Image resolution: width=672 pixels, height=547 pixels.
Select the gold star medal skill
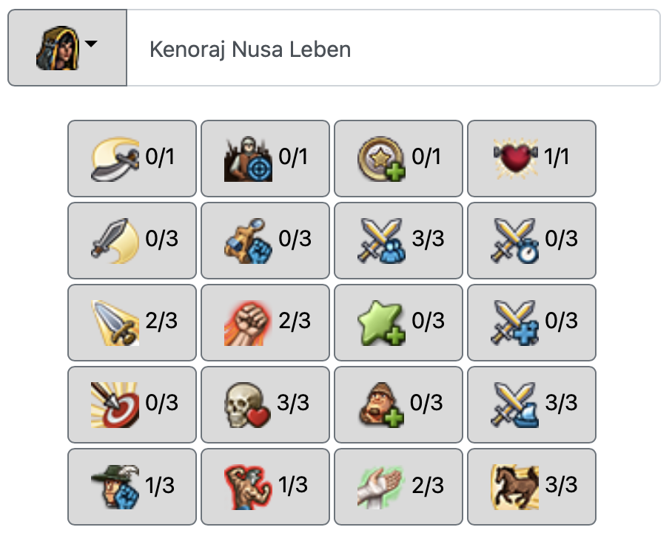tap(398, 158)
